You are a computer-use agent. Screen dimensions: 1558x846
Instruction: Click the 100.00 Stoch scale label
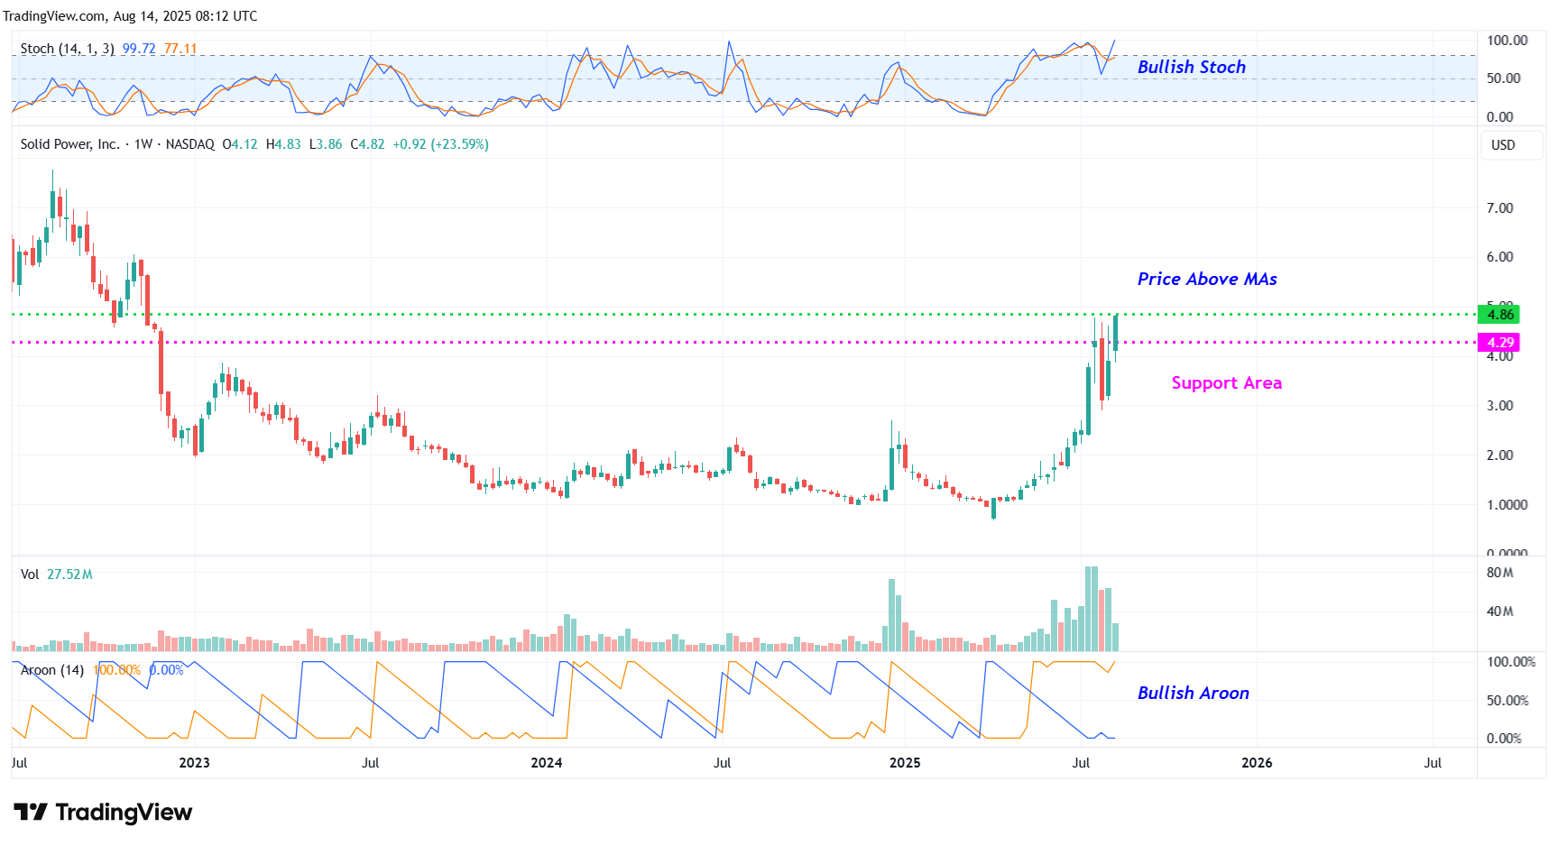click(x=1507, y=41)
